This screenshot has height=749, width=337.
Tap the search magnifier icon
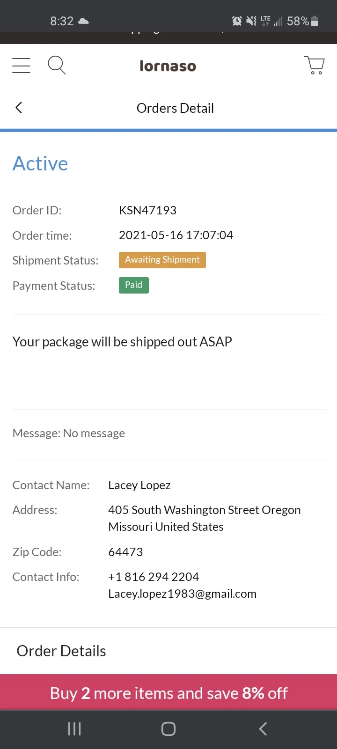[x=57, y=65]
